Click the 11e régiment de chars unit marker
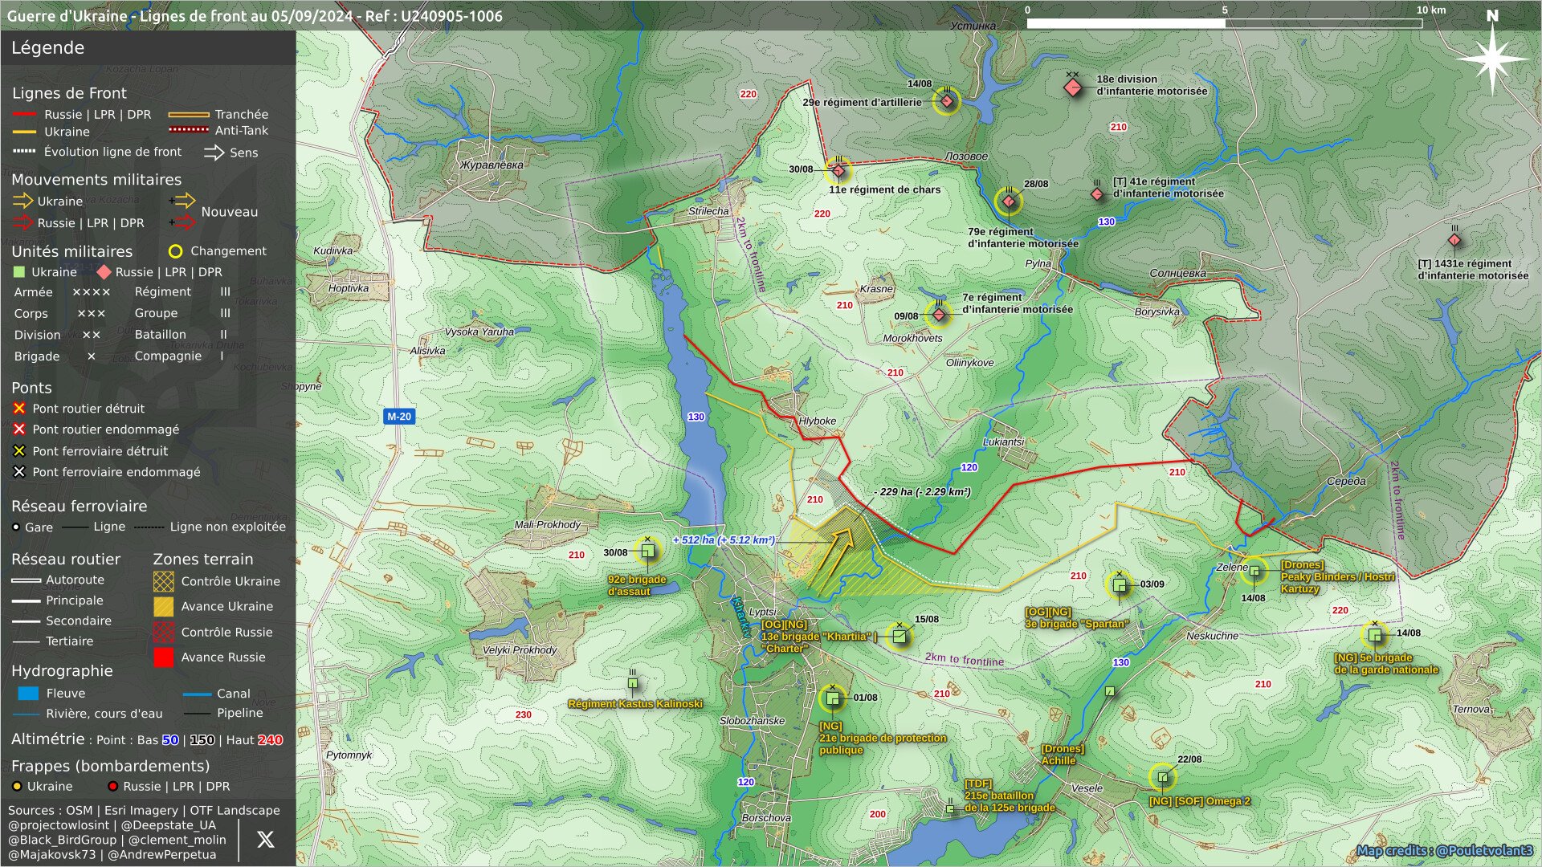Image resolution: width=1542 pixels, height=867 pixels. [x=838, y=170]
